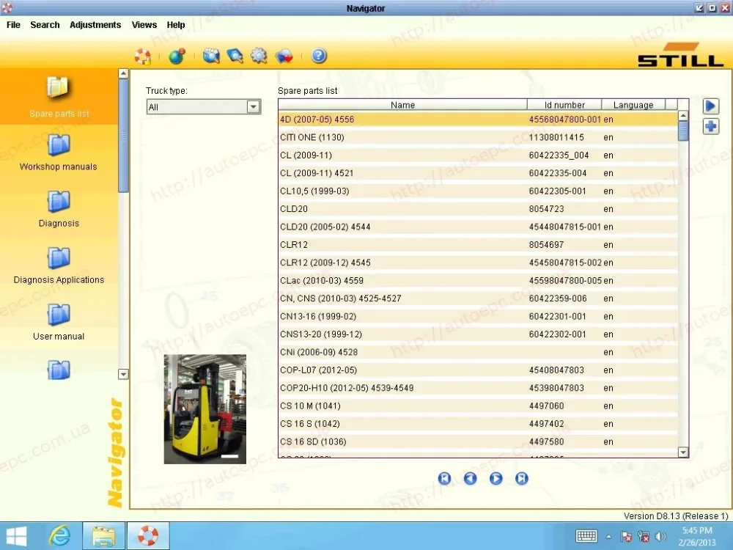
Task: Expand the Truck type dropdown
Action: (x=253, y=106)
